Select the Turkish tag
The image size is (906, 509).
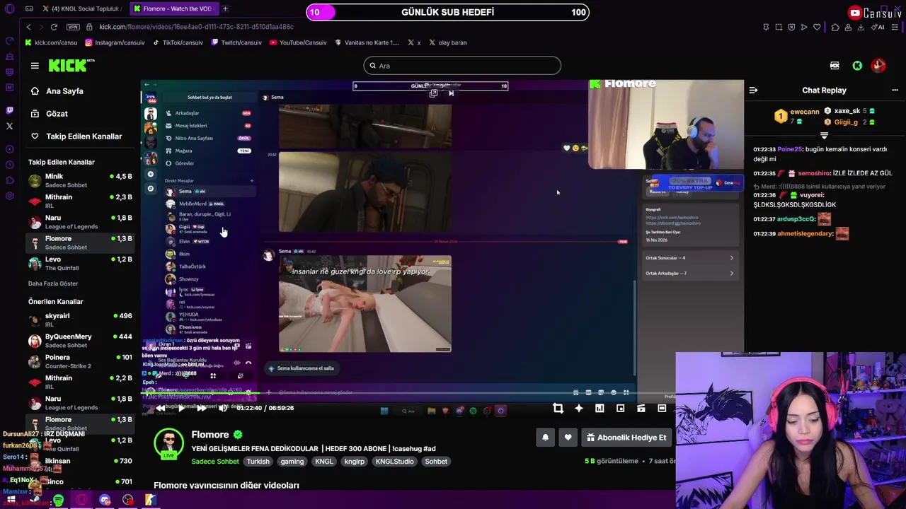point(258,462)
